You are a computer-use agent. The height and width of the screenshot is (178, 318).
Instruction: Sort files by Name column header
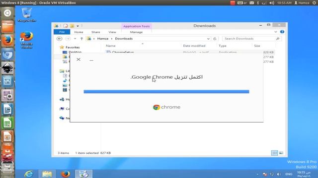click(110, 46)
